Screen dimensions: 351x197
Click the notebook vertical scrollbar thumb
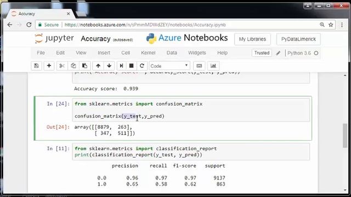pyautogui.click(x=345, y=135)
